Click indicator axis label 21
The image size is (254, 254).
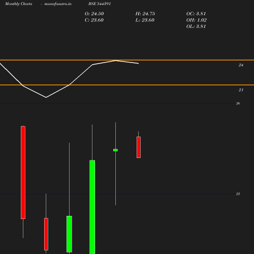(241, 90)
